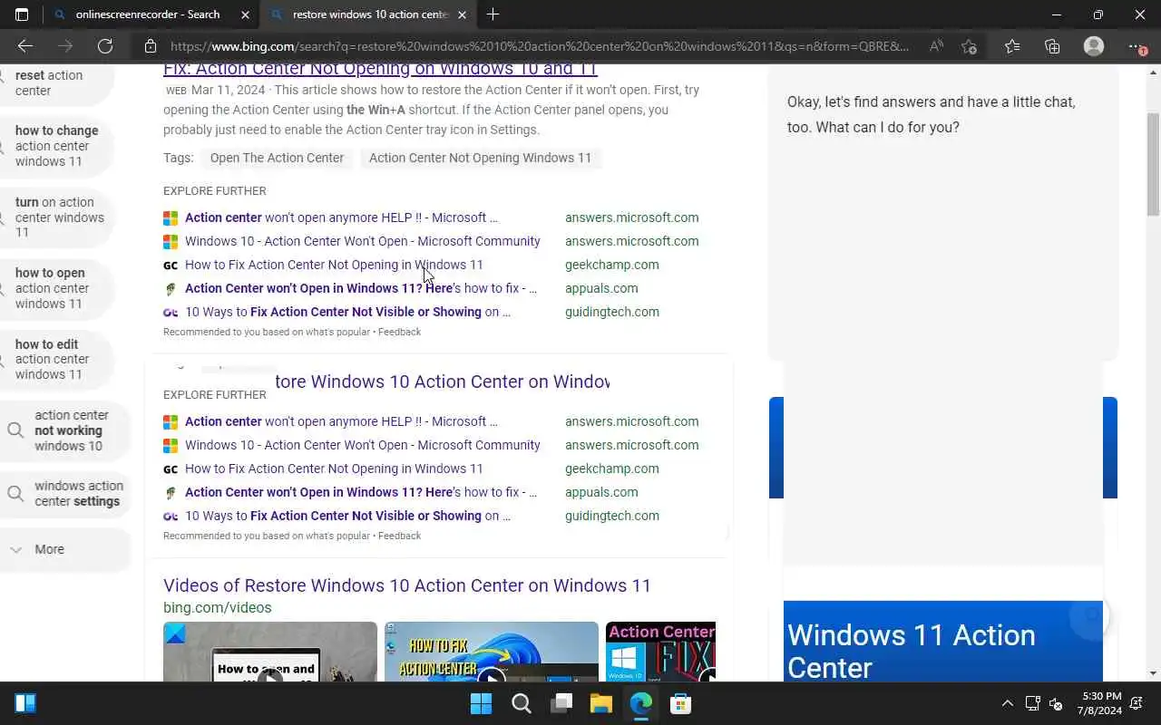The height and width of the screenshot is (725, 1161).
Task: Open a new browser tab
Action: tap(493, 14)
